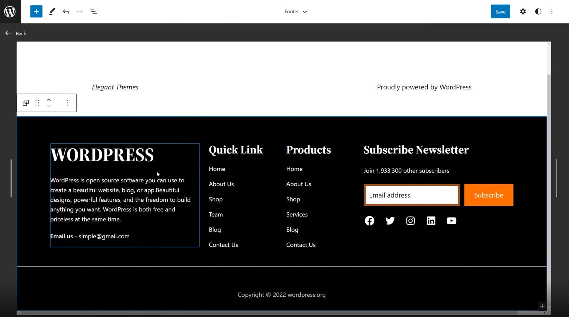Navigate Back from the footer editor
Screen dimensions: 569x317
(15, 33)
